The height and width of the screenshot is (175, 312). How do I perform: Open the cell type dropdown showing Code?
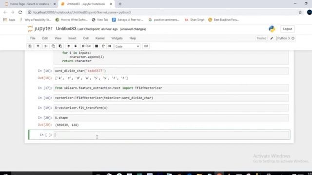(127, 47)
